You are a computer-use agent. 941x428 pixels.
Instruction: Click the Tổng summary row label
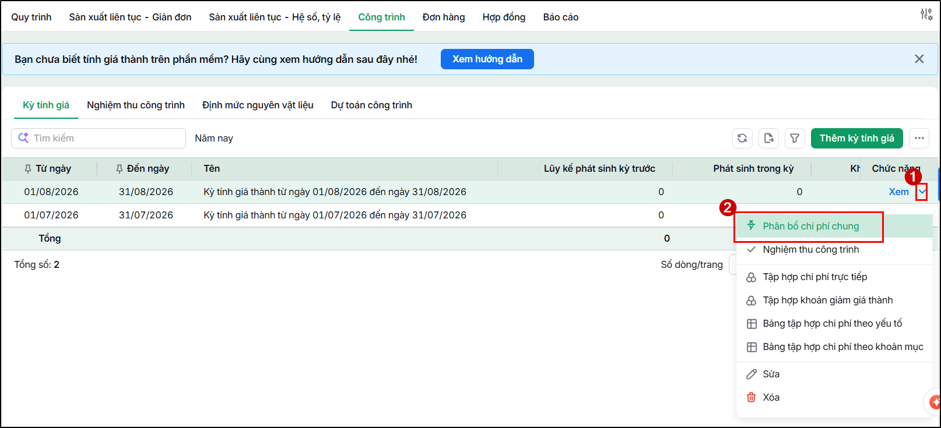click(x=50, y=238)
